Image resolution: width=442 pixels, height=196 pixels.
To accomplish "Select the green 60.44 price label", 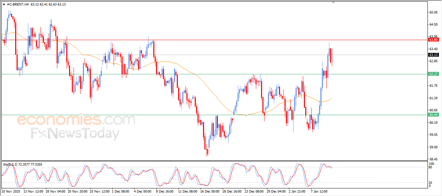I will click(x=433, y=115).
